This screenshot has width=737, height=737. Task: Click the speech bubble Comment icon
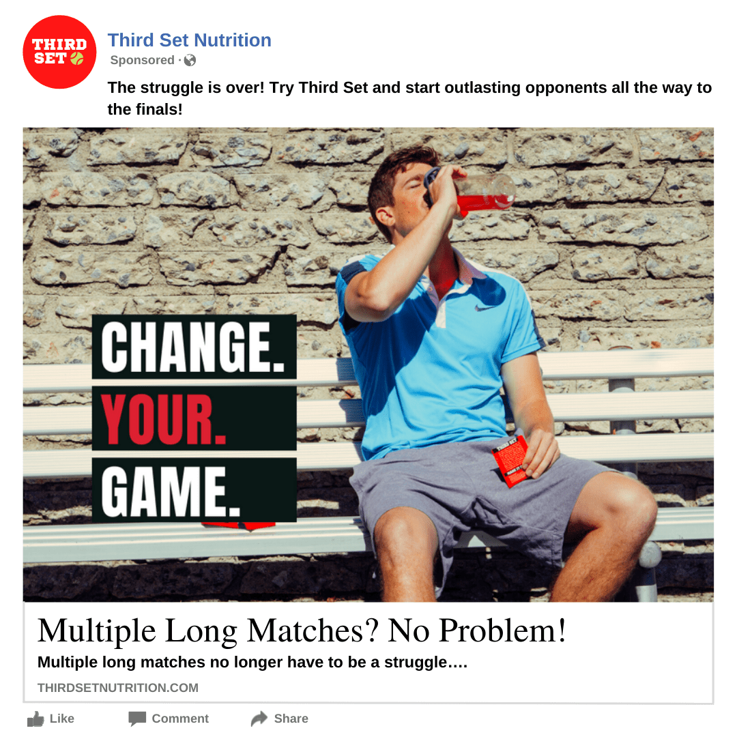pyautogui.click(x=137, y=719)
